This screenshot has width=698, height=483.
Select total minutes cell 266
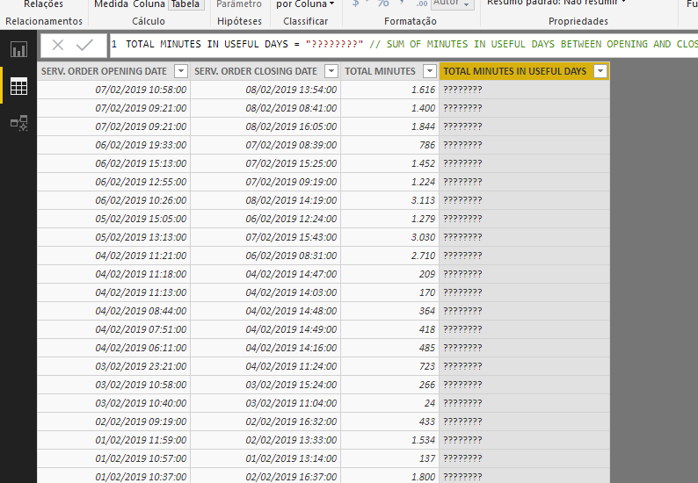pyautogui.click(x=390, y=386)
